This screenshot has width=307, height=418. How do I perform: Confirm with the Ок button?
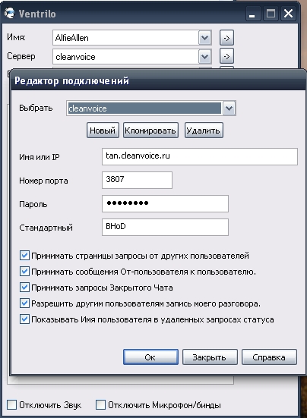(150, 357)
